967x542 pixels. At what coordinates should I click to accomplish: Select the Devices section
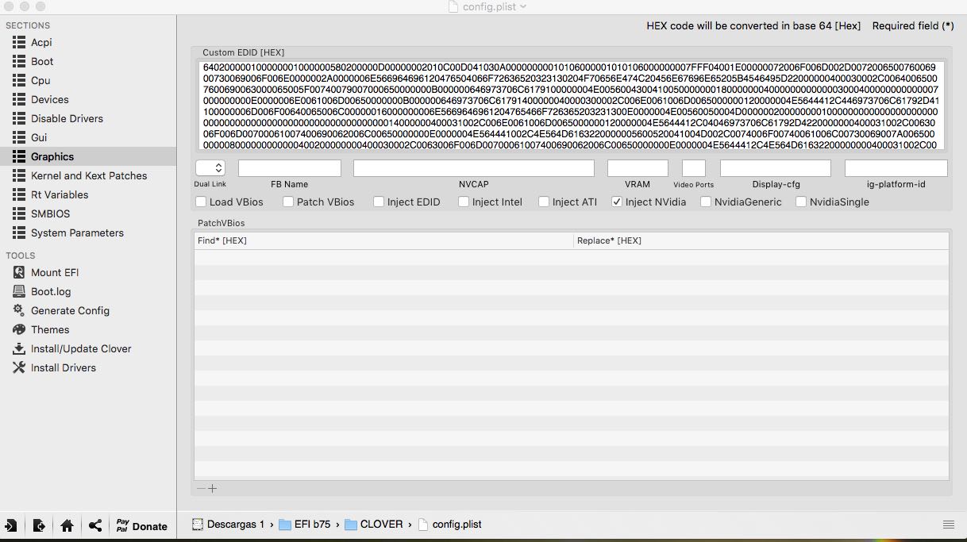click(x=49, y=99)
